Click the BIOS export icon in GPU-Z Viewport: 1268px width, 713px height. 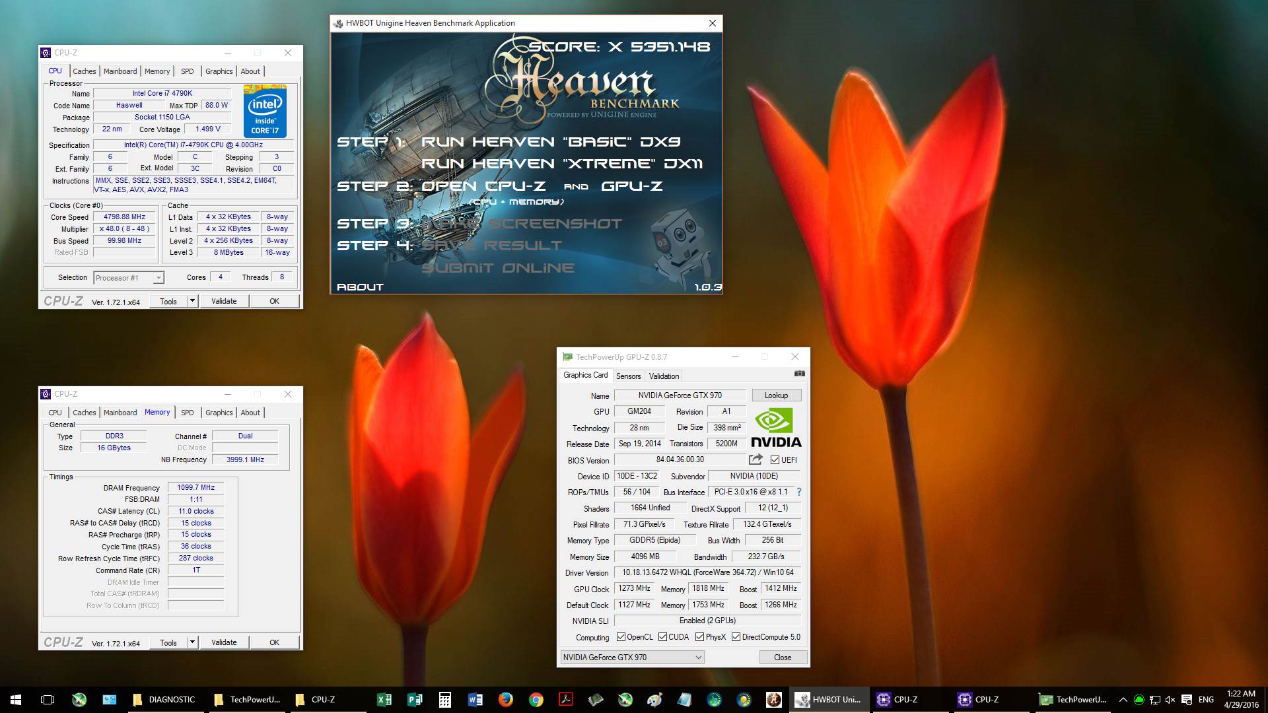click(756, 459)
